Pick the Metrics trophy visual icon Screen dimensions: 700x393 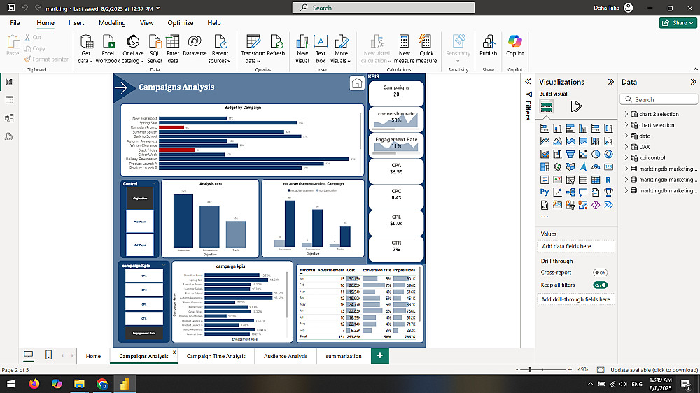pyautogui.click(x=608, y=192)
